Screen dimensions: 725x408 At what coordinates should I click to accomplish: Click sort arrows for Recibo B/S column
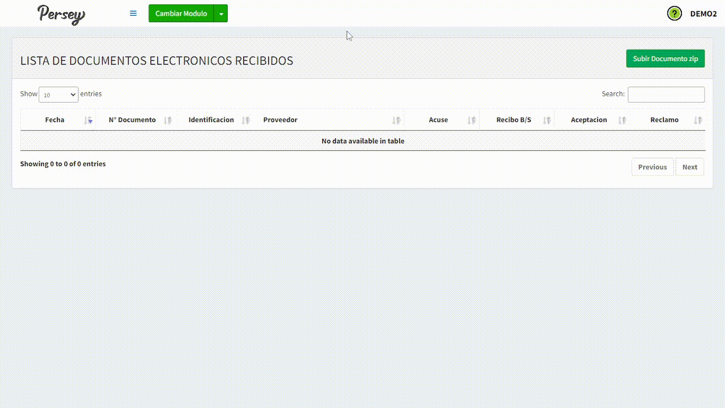point(547,120)
